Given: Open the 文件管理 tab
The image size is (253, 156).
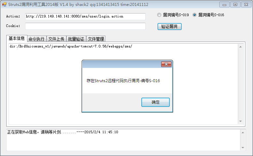Looking at the screenshot, I should tap(96, 39).
